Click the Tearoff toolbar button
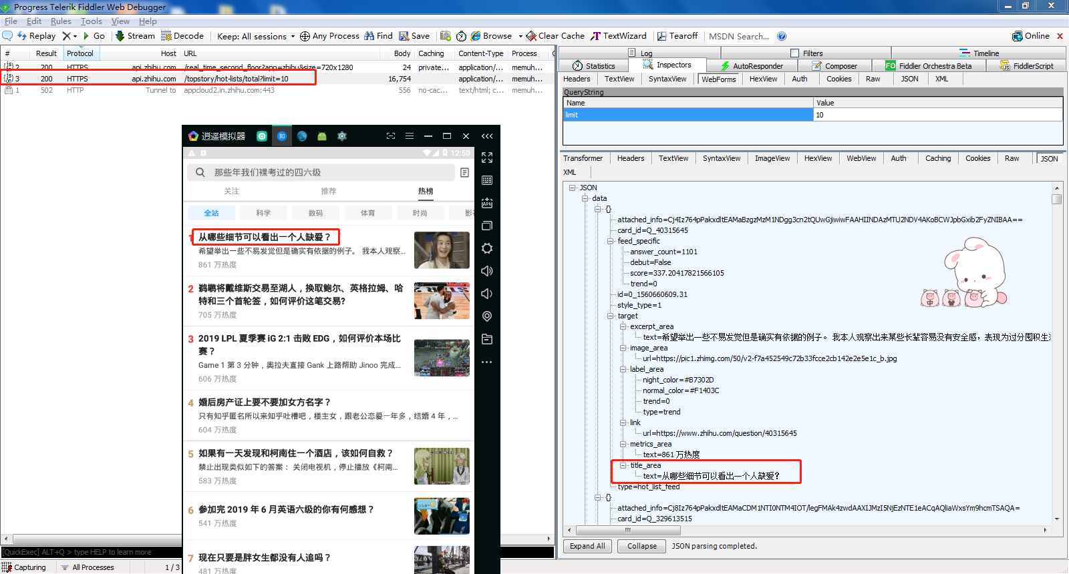 pos(677,36)
